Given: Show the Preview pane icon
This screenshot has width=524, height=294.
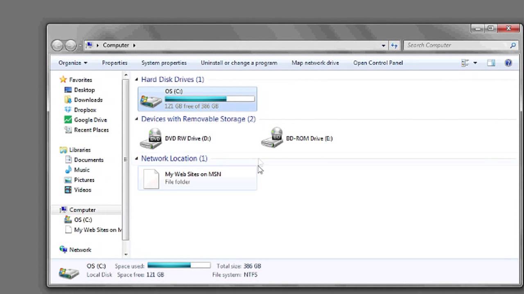Looking at the screenshot, I should (491, 62).
